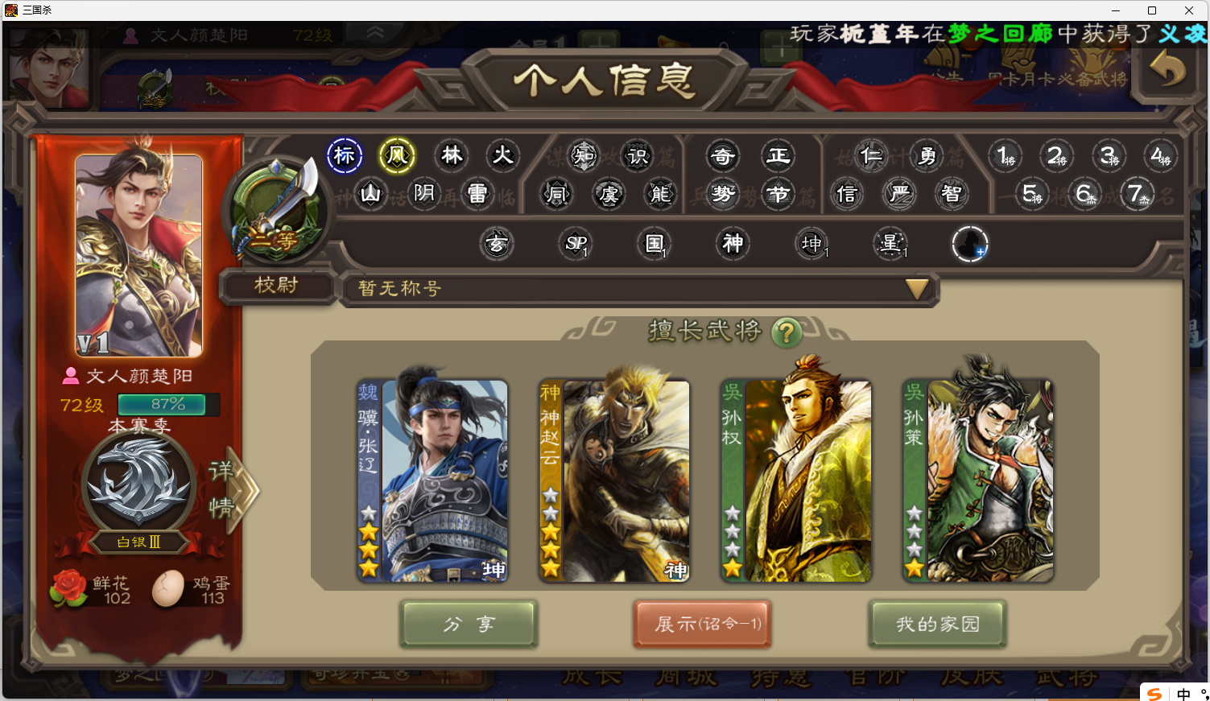Open the 武将 tab at bottom
Screen dimensions: 1210x701
[x=1066, y=677]
